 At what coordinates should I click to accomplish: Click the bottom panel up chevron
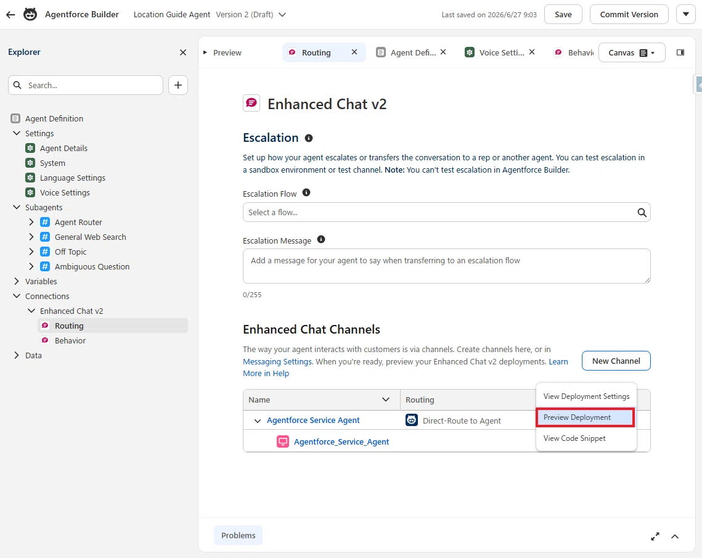click(675, 536)
